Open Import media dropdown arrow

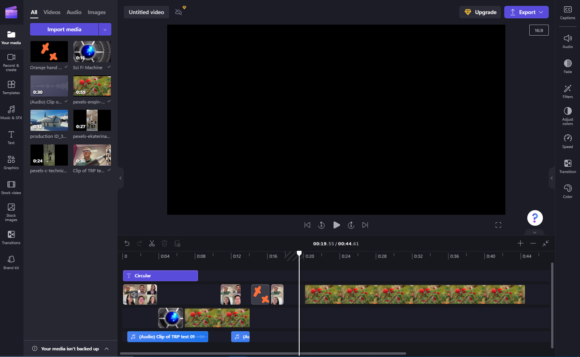(105, 29)
